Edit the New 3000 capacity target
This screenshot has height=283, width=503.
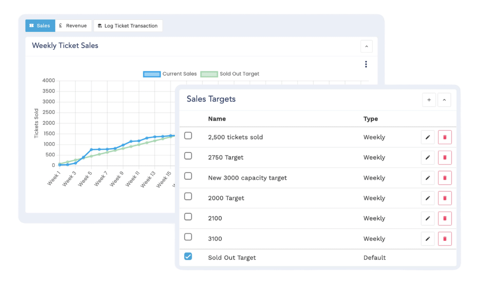pos(428,178)
